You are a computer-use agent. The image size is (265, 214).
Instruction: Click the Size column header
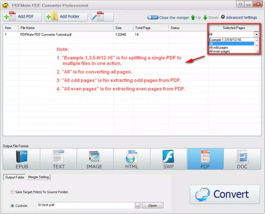[x=123, y=28]
